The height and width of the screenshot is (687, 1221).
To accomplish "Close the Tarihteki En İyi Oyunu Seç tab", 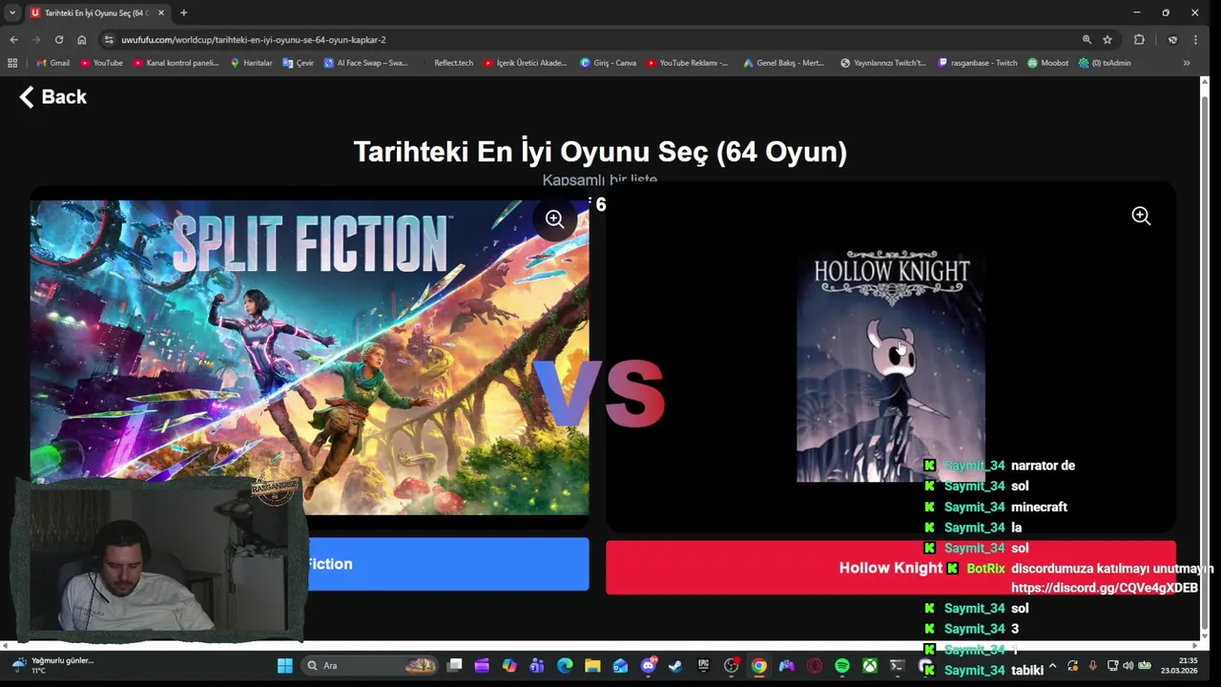I will coord(160,12).
